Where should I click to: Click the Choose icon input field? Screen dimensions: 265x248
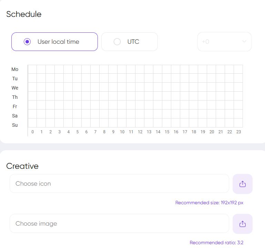click(x=119, y=184)
